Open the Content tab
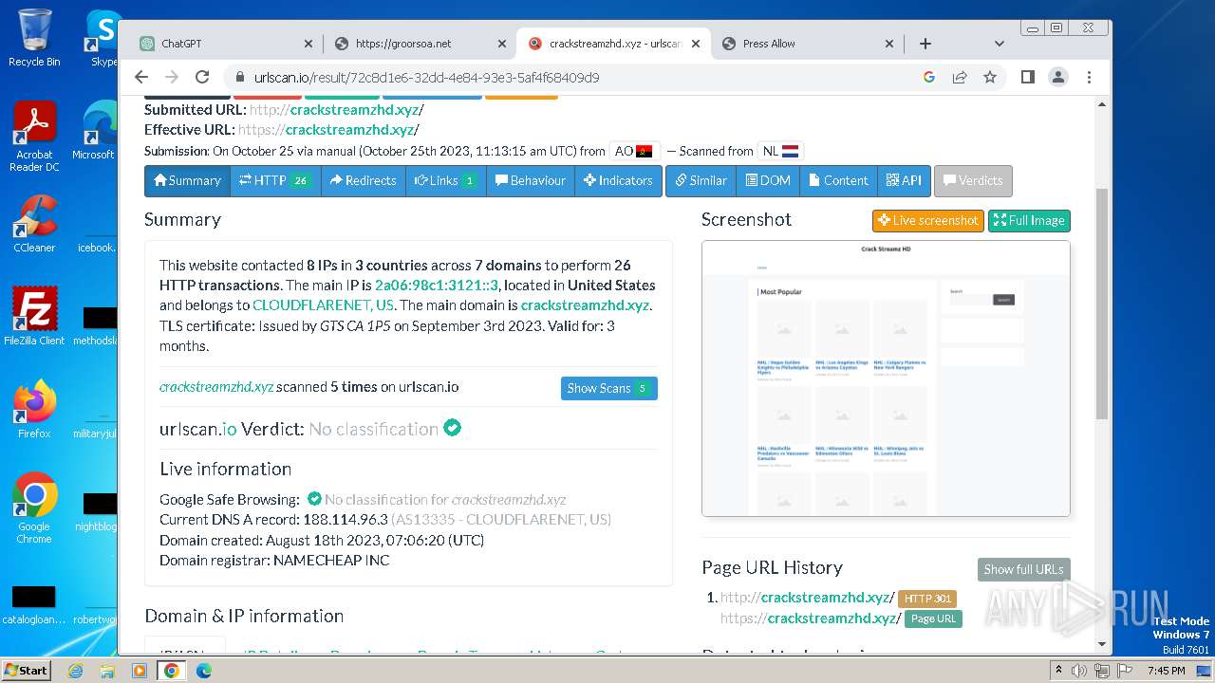 coord(838,180)
